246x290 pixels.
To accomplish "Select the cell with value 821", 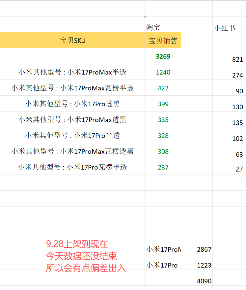I will click(228, 56).
